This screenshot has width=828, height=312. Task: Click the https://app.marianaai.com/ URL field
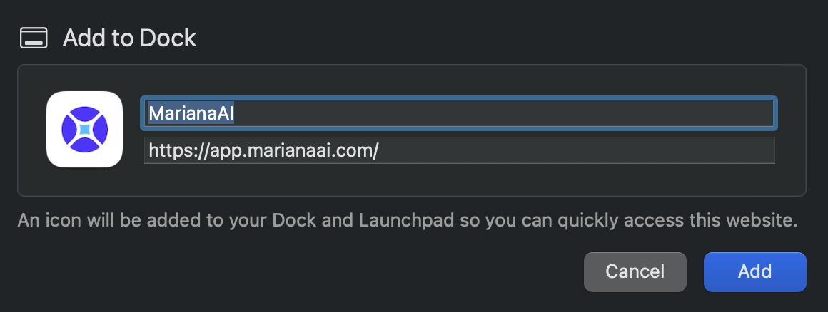click(x=458, y=151)
